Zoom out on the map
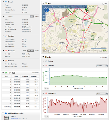Image resolution: width=110 pixels, height=120 pixels. [x=44, y=19]
